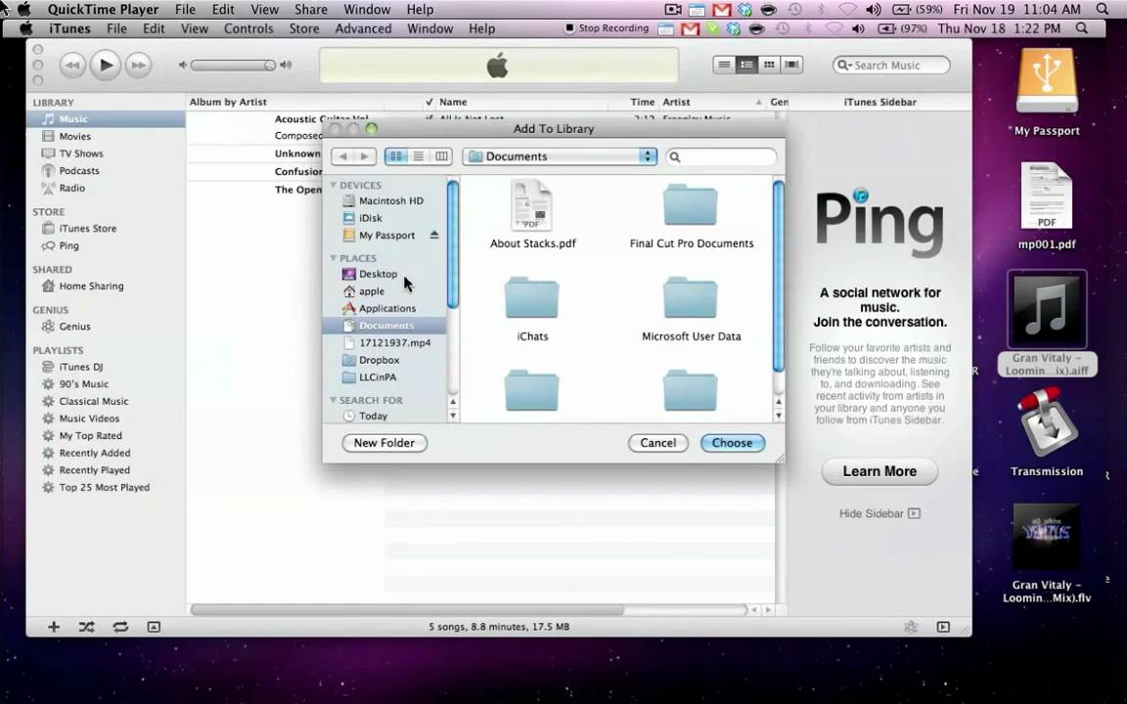This screenshot has height=704, width=1127.
Task: Click Stop Recording in the menu bar
Action: [x=606, y=28]
